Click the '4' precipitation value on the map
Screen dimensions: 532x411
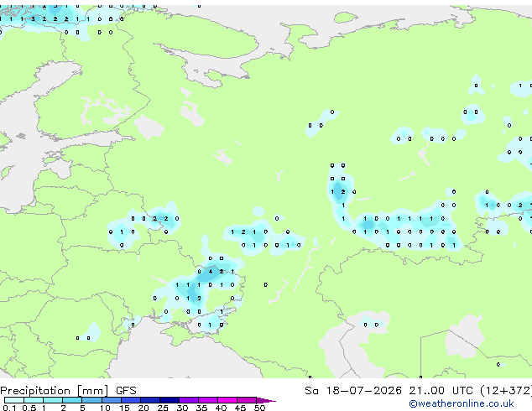(x=211, y=271)
